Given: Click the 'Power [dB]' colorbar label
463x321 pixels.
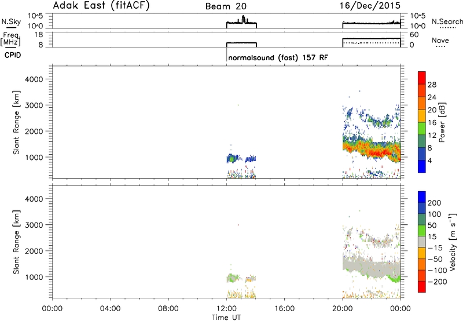Looking at the screenshot, I should tap(442, 122).
